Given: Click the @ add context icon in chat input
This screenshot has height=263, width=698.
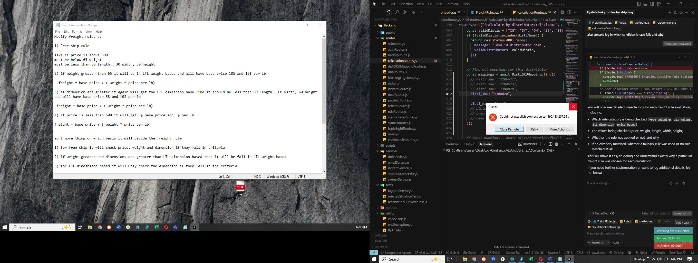Looking at the screenshot, I should click(589, 221).
